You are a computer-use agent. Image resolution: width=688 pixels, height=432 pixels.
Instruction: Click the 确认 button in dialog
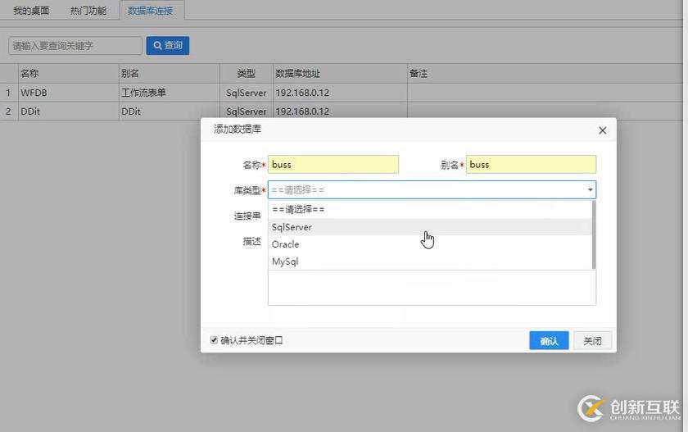tap(549, 341)
